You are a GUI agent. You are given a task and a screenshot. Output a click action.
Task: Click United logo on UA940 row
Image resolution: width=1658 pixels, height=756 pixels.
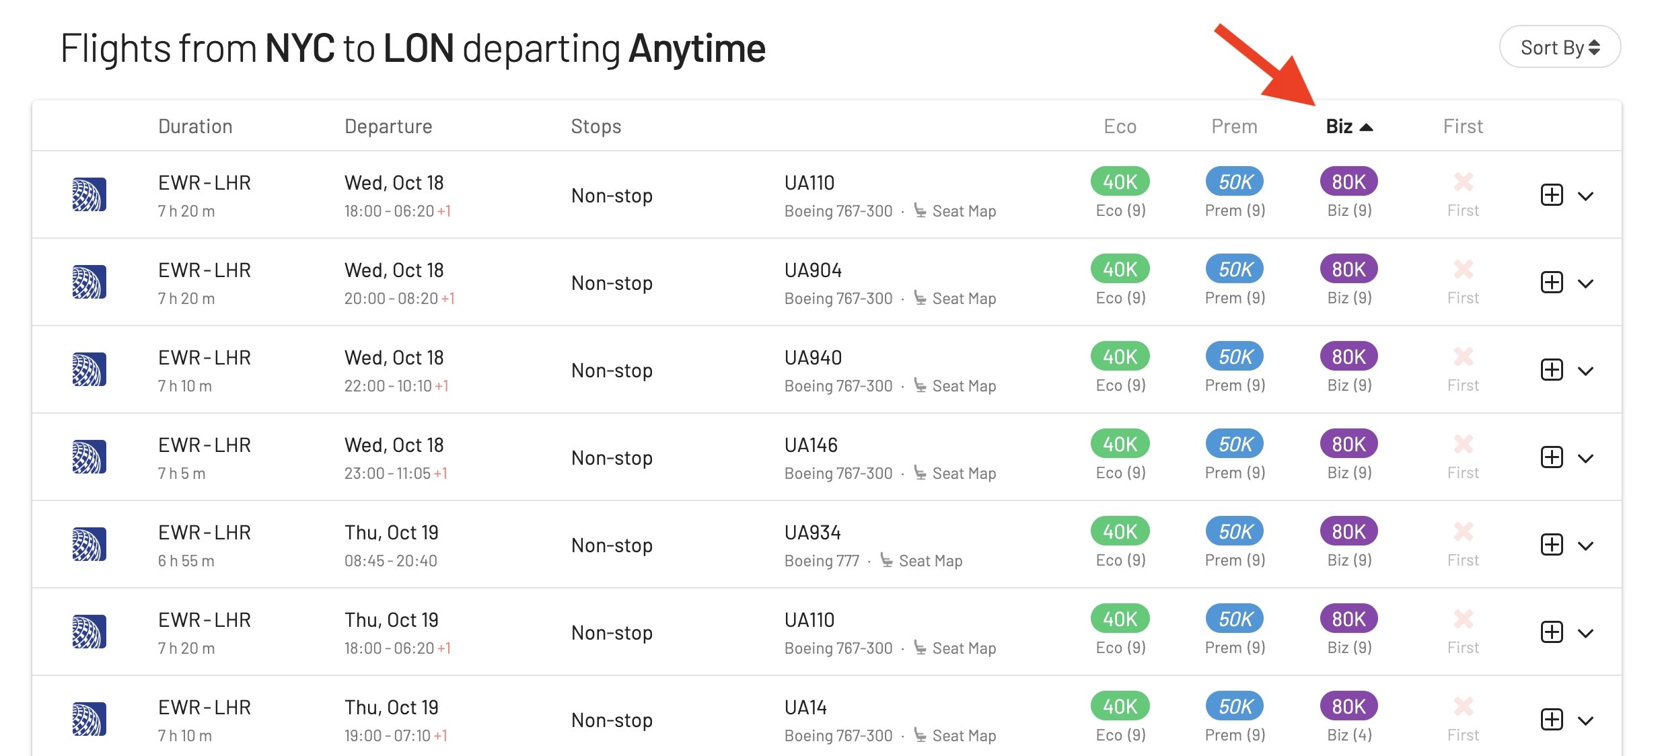89,369
